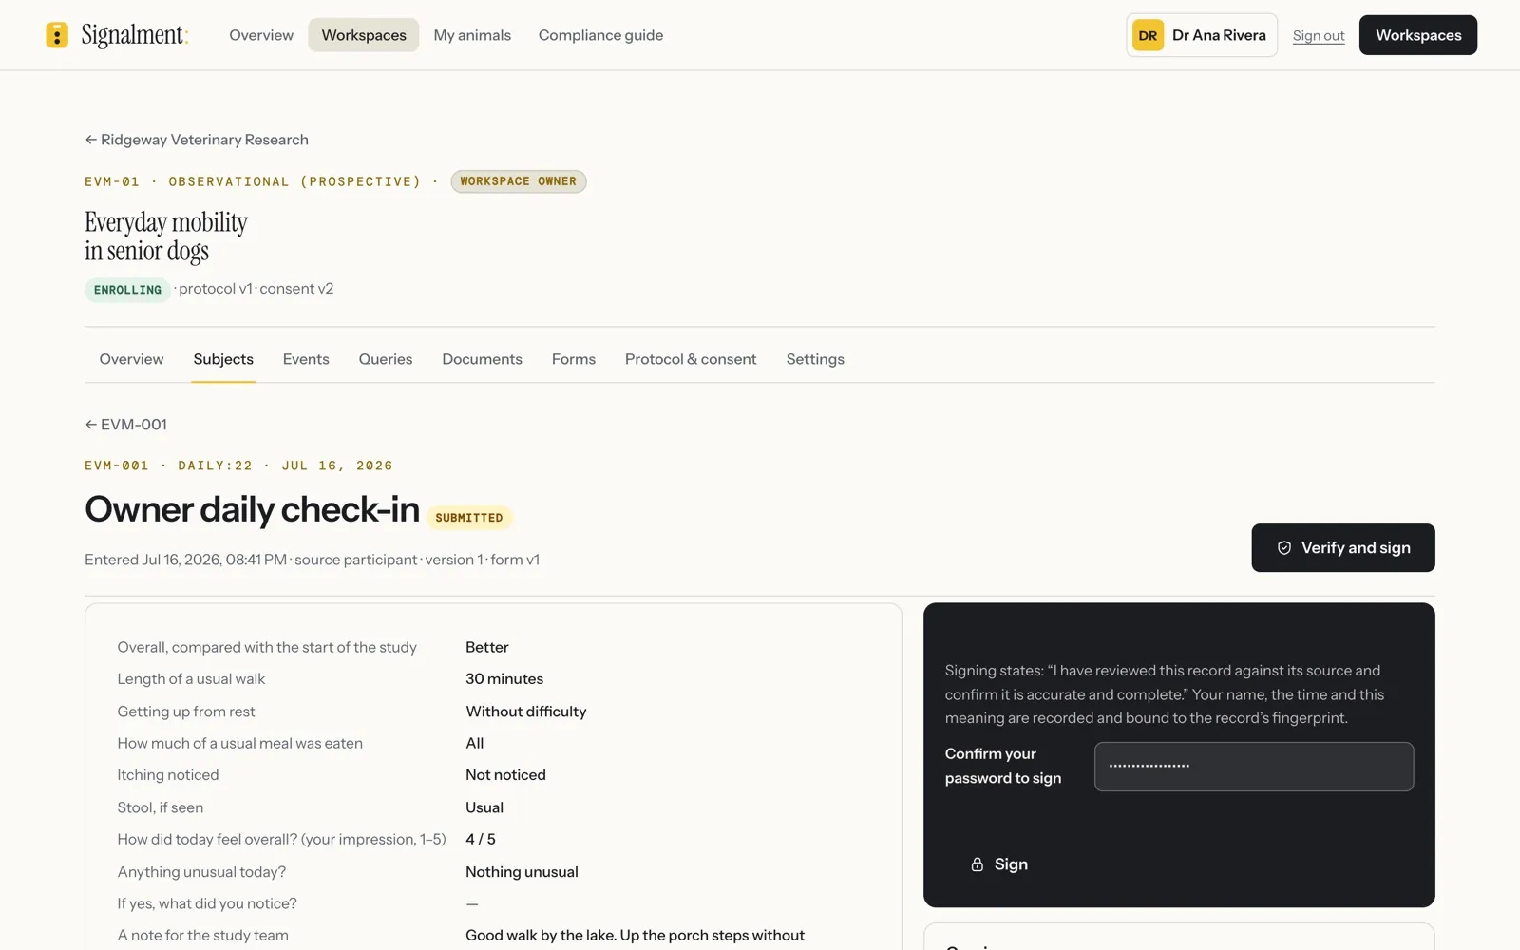
Task: Open the Forms tab
Action: point(574,359)
